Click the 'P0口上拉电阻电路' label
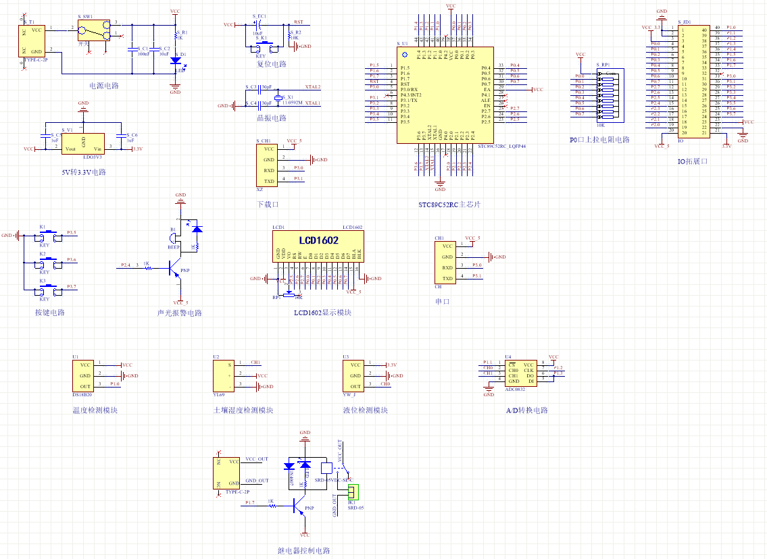This screenshot has width=767, height=559. point(599,140)
